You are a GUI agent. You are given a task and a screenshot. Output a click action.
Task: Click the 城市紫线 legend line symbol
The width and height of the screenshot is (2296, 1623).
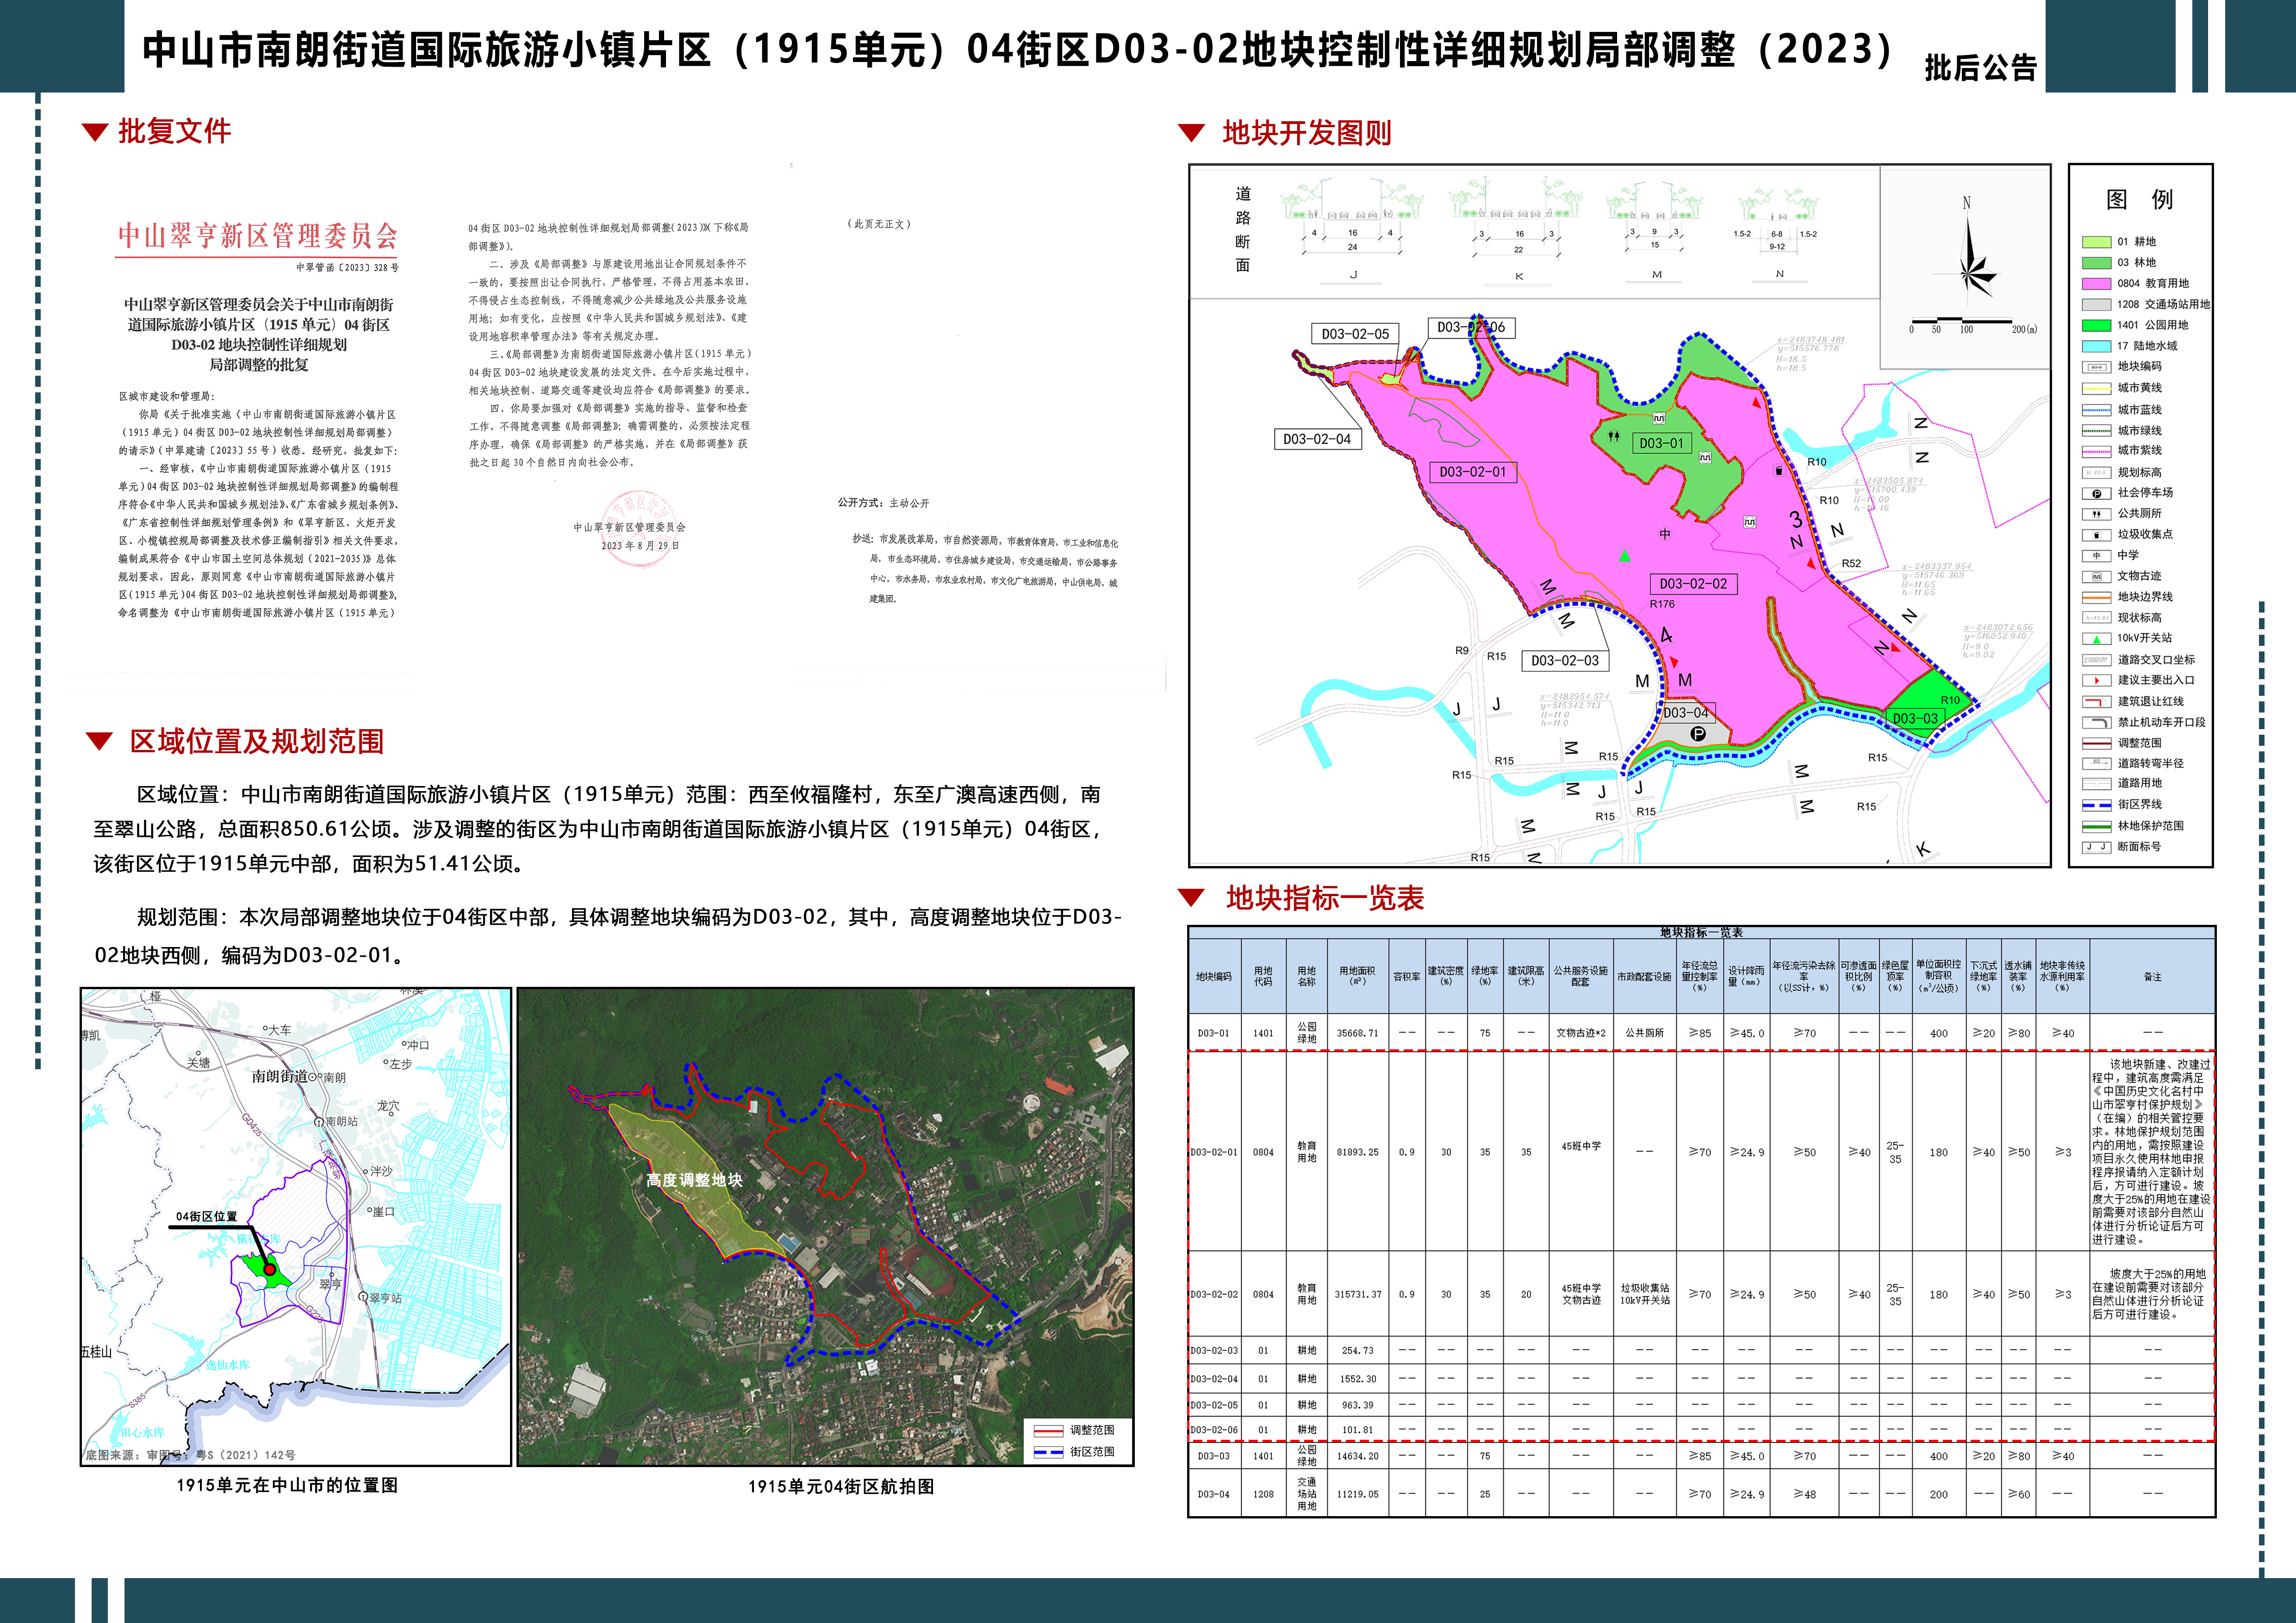tap(2096, 451)
